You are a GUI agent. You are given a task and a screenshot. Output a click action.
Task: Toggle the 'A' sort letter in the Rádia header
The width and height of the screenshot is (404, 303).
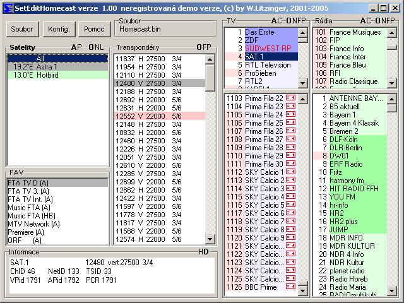(x=364, y=21)
